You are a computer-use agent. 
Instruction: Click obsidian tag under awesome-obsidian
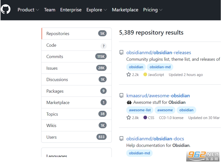(186, 110)
